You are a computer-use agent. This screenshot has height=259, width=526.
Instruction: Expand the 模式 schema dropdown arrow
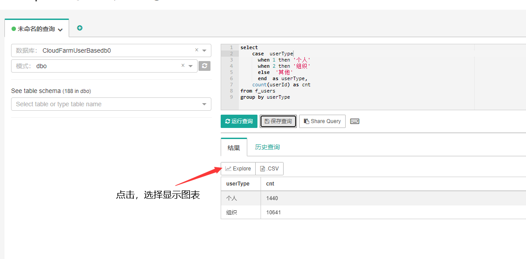191,66
